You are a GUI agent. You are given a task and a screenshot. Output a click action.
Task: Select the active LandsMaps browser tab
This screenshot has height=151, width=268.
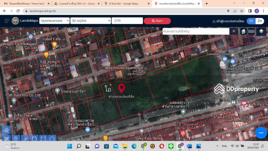coord(177,4)
